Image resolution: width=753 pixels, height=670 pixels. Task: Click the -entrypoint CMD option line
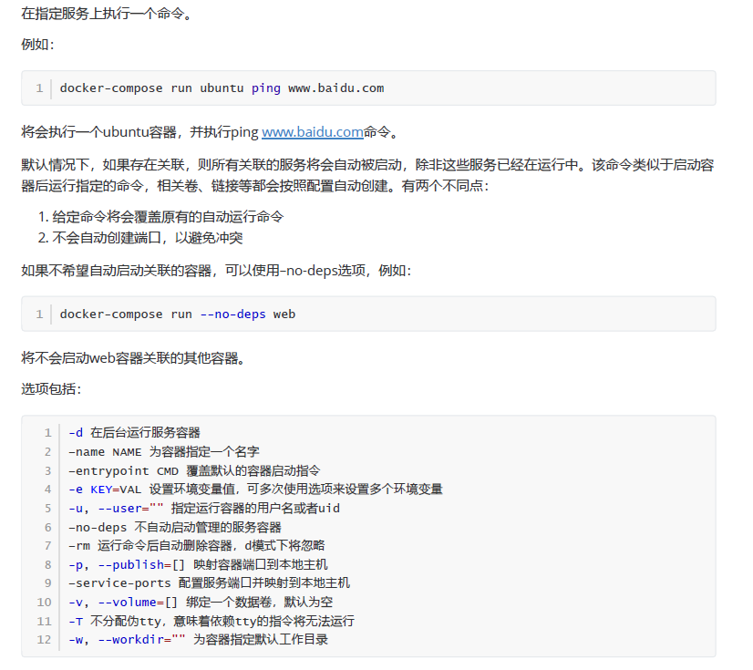[194, 470]
